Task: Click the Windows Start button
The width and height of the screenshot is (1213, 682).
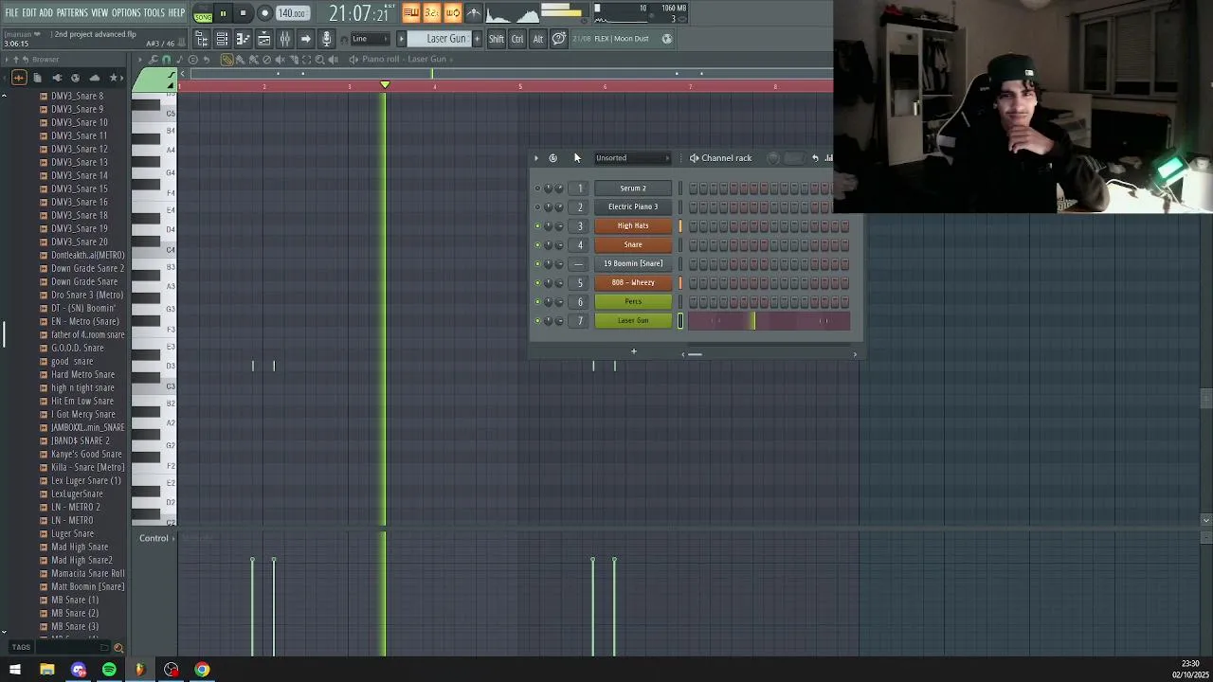Action: click(x=15, y=670)
